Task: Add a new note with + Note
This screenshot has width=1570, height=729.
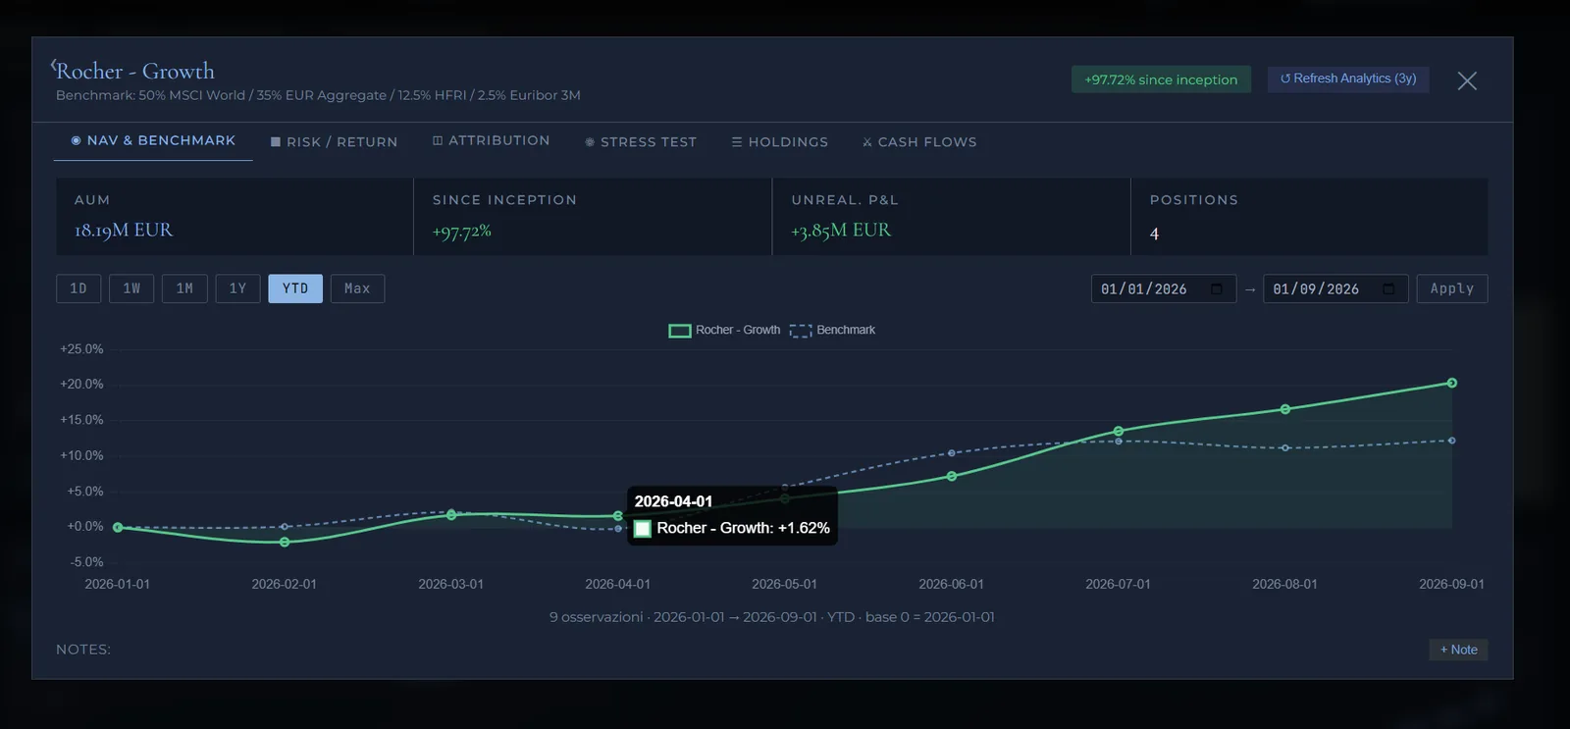Action: pyautogui.click(x=1458, y=650)
